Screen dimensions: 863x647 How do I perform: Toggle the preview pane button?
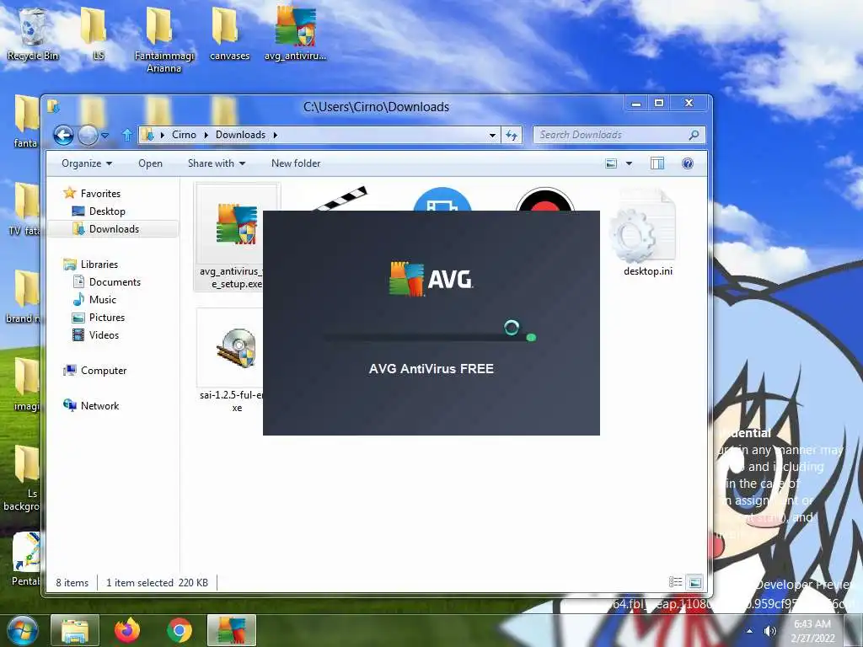tap(657, 163)
